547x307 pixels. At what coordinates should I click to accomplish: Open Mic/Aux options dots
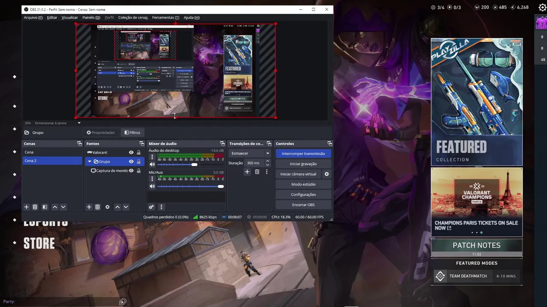coord(152,179)
